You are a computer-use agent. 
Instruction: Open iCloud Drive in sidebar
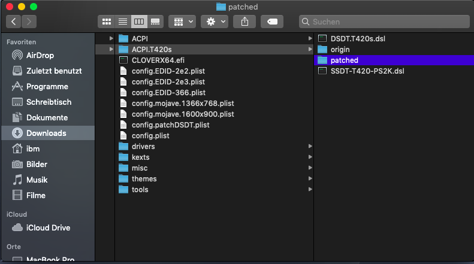click(48, 227)
